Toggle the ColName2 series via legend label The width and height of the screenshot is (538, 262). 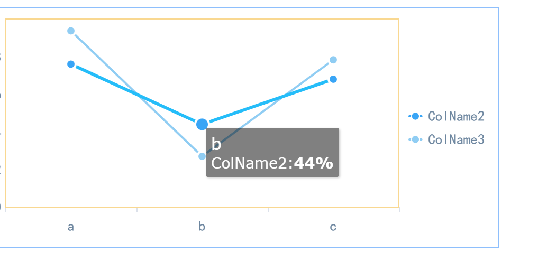pyautogui.click(x=456, y=116)
